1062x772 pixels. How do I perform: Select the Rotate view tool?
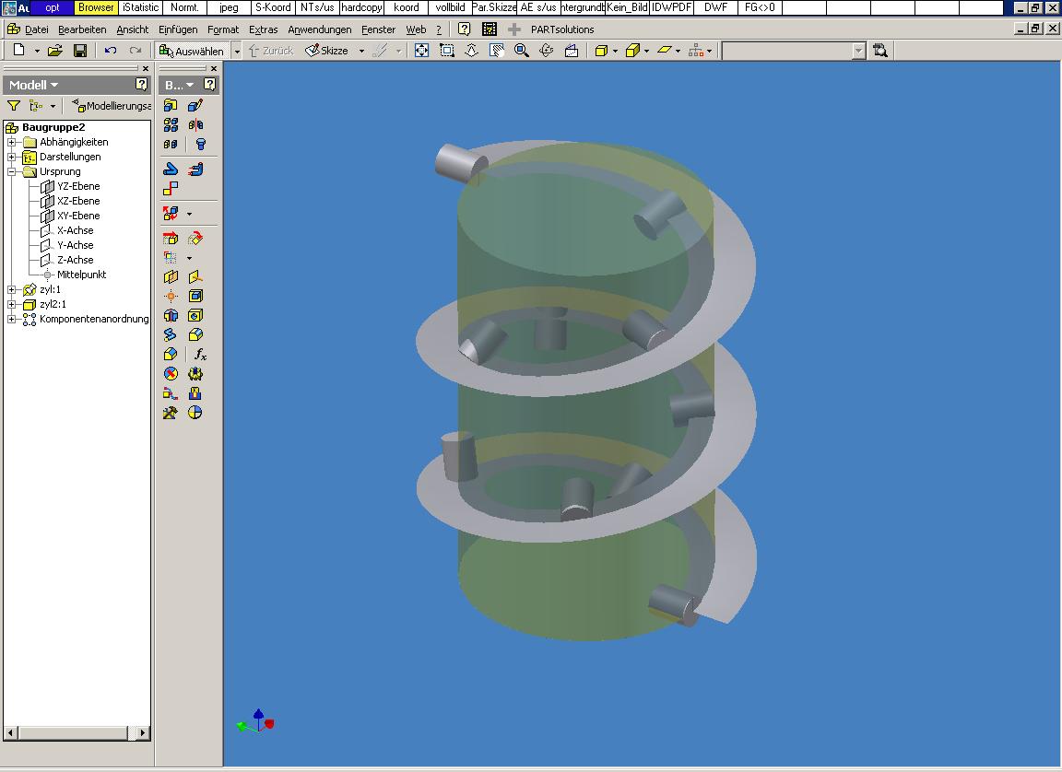547,50
